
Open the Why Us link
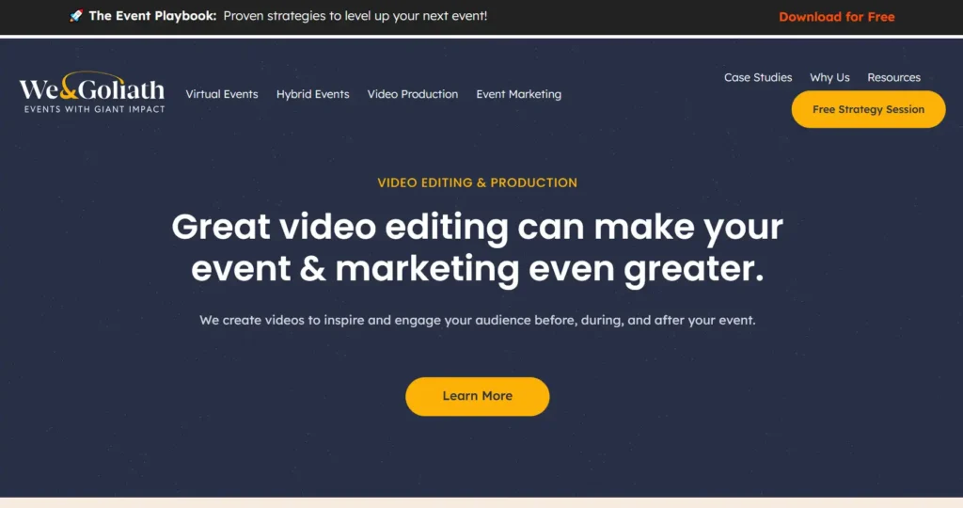click(x=829, y=77)
